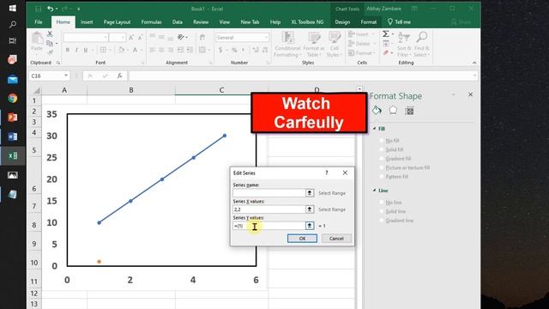Click range selector icon for Series name
Screen dimensions: 549x309
click(310, 192)
